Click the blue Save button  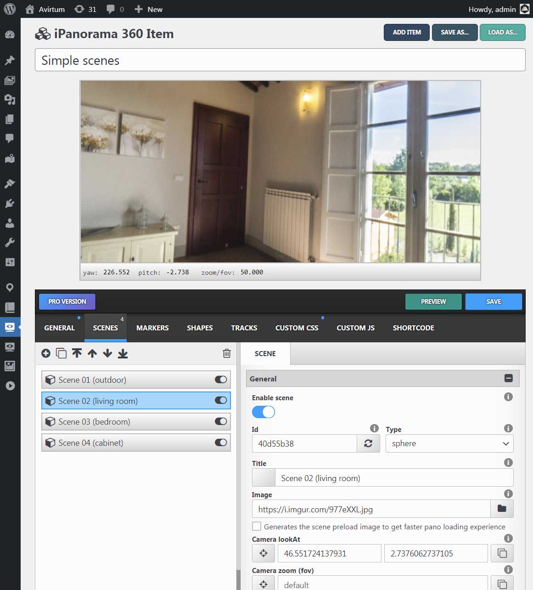click(494, 301)
